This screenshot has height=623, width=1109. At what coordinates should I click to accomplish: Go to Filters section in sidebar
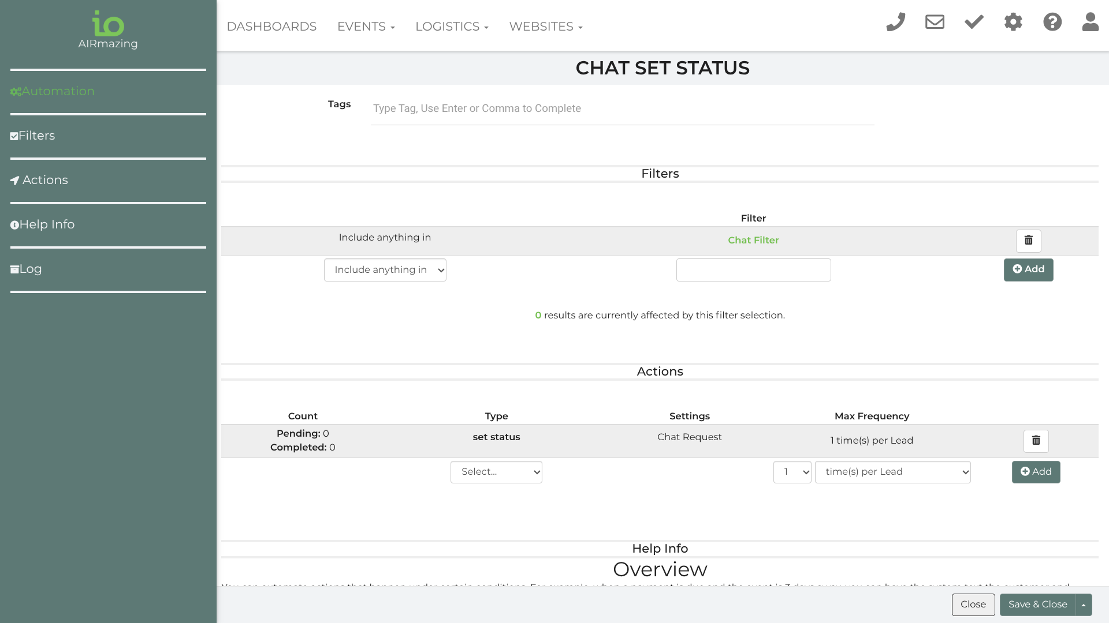tap(36, 136)
